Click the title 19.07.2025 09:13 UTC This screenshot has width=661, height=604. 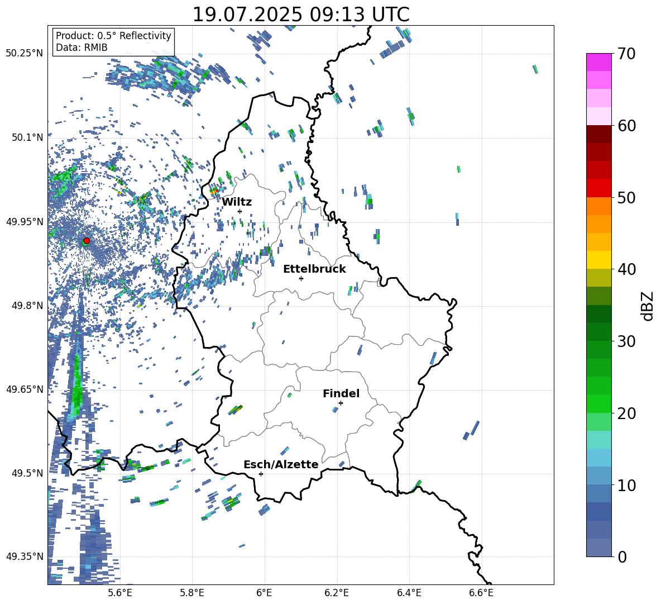(300, 15)
